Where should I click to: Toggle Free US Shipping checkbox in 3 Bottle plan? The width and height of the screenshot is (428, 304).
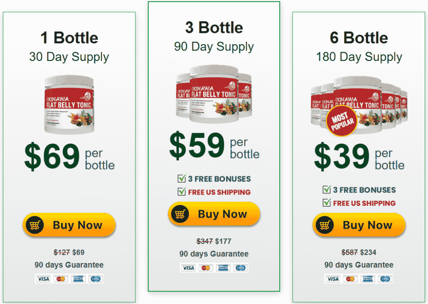(x=182, y=192)
